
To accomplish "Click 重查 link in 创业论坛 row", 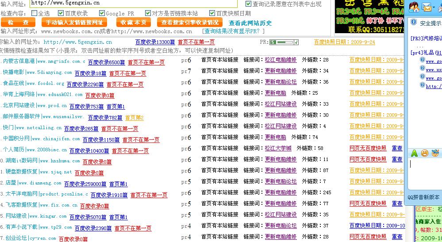I will pos(397,237).
